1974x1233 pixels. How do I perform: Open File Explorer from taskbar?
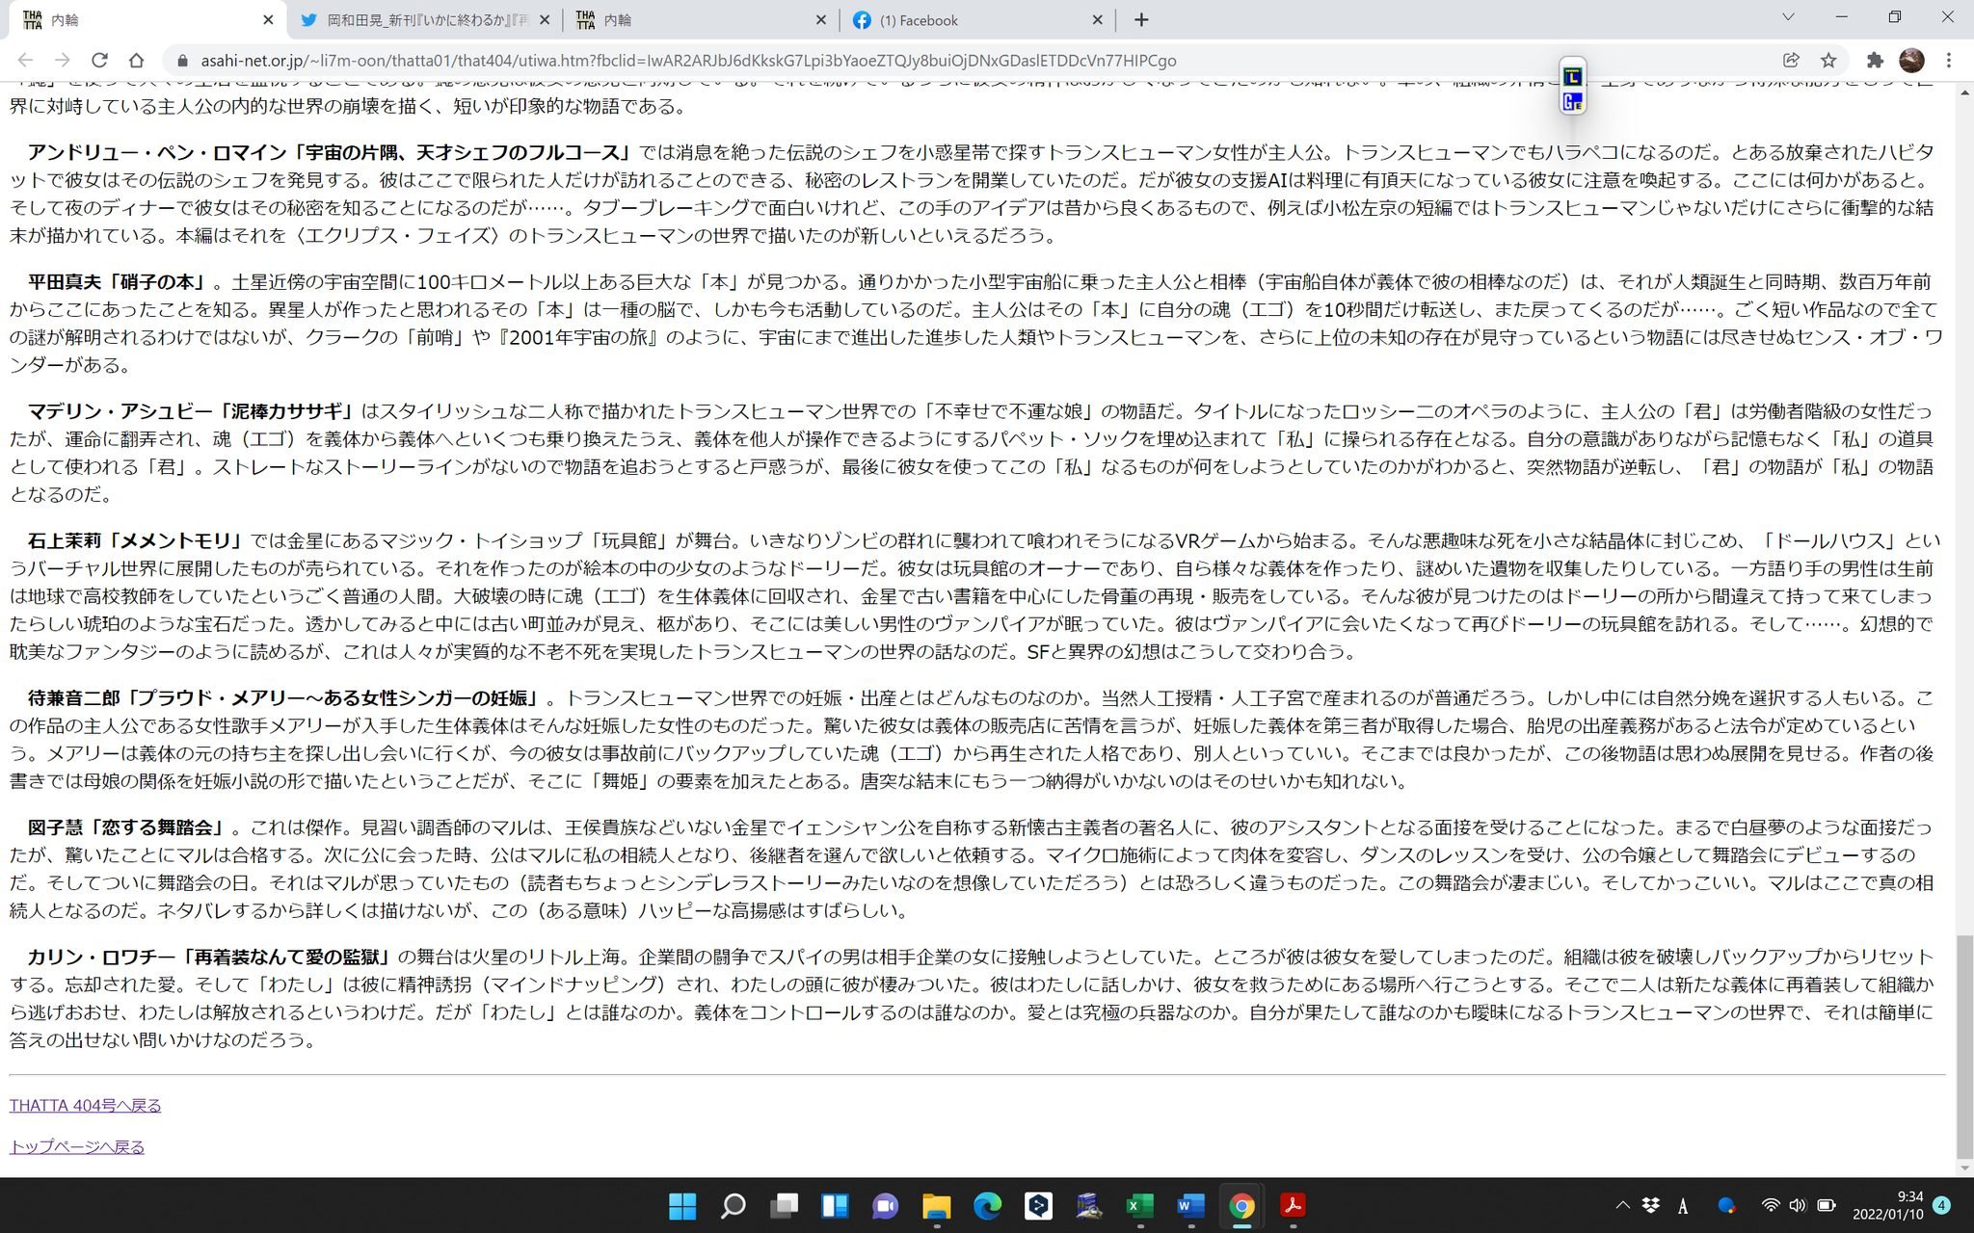[x=937, y=1206]
